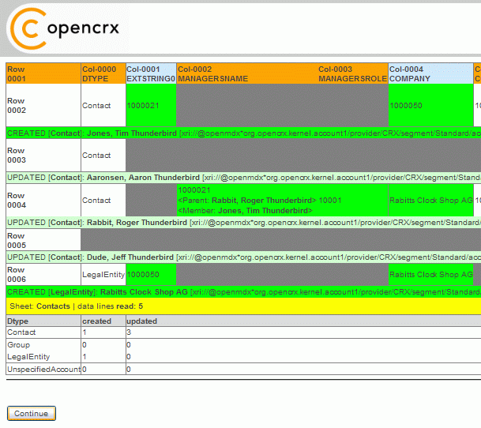Screen dimensions: 481x428
Task: Click updated count 3 for Contact
Action: tap(129, 332)
